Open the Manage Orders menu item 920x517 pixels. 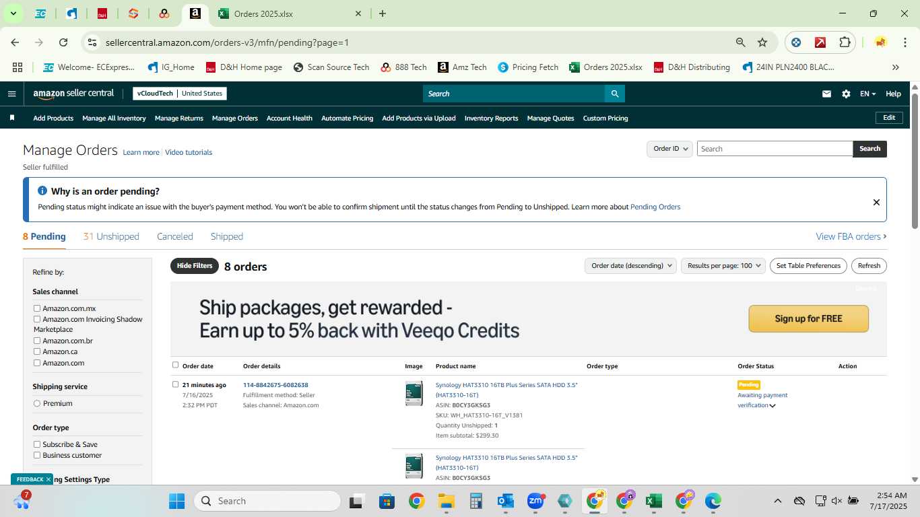click(x=235, y=118)
